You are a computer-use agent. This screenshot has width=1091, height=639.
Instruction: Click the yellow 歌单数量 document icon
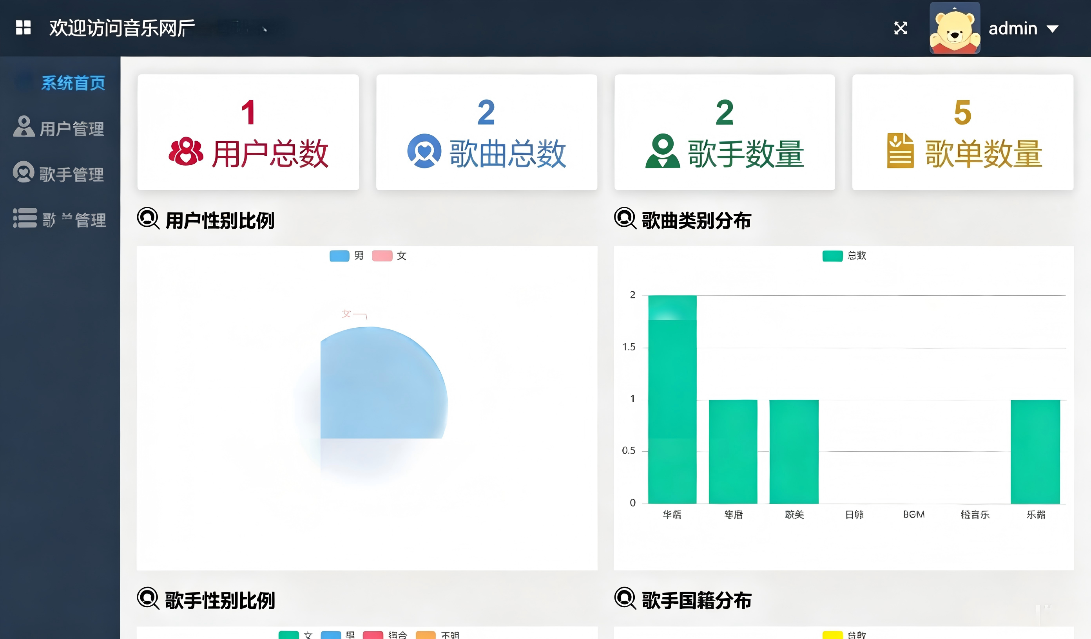[900, 151]
